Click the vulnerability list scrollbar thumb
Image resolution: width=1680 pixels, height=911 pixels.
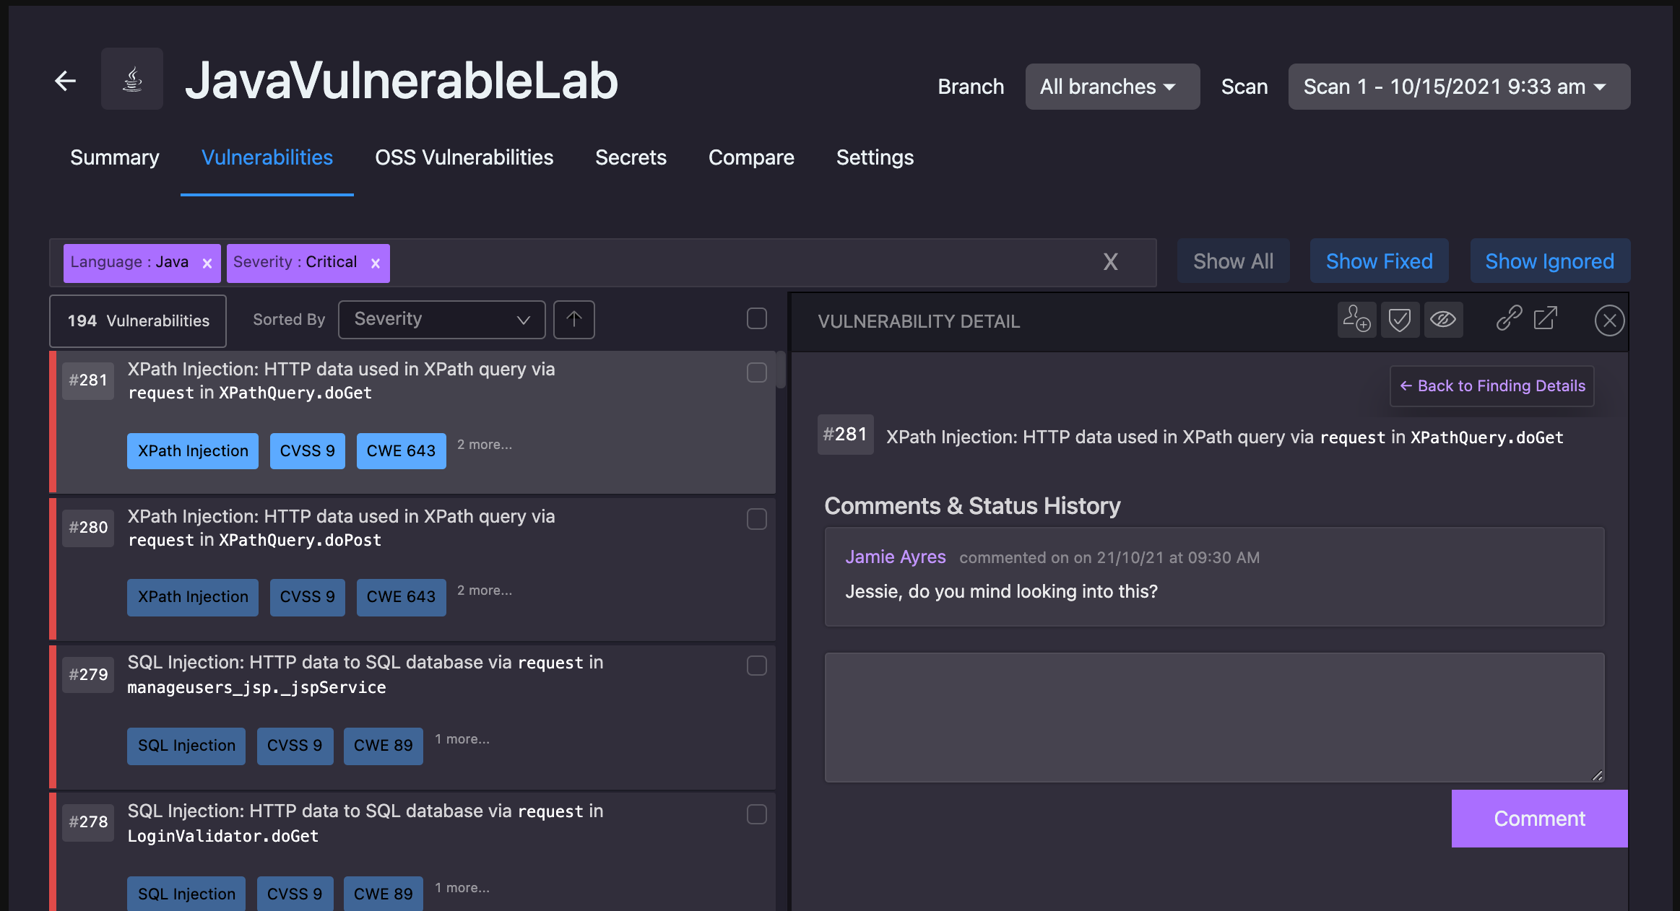click(781, 370)
